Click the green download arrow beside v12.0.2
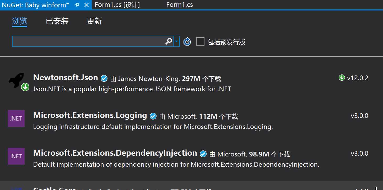This screenshot has height=190, width=383. pyautogui.click(x=342, y=78)
